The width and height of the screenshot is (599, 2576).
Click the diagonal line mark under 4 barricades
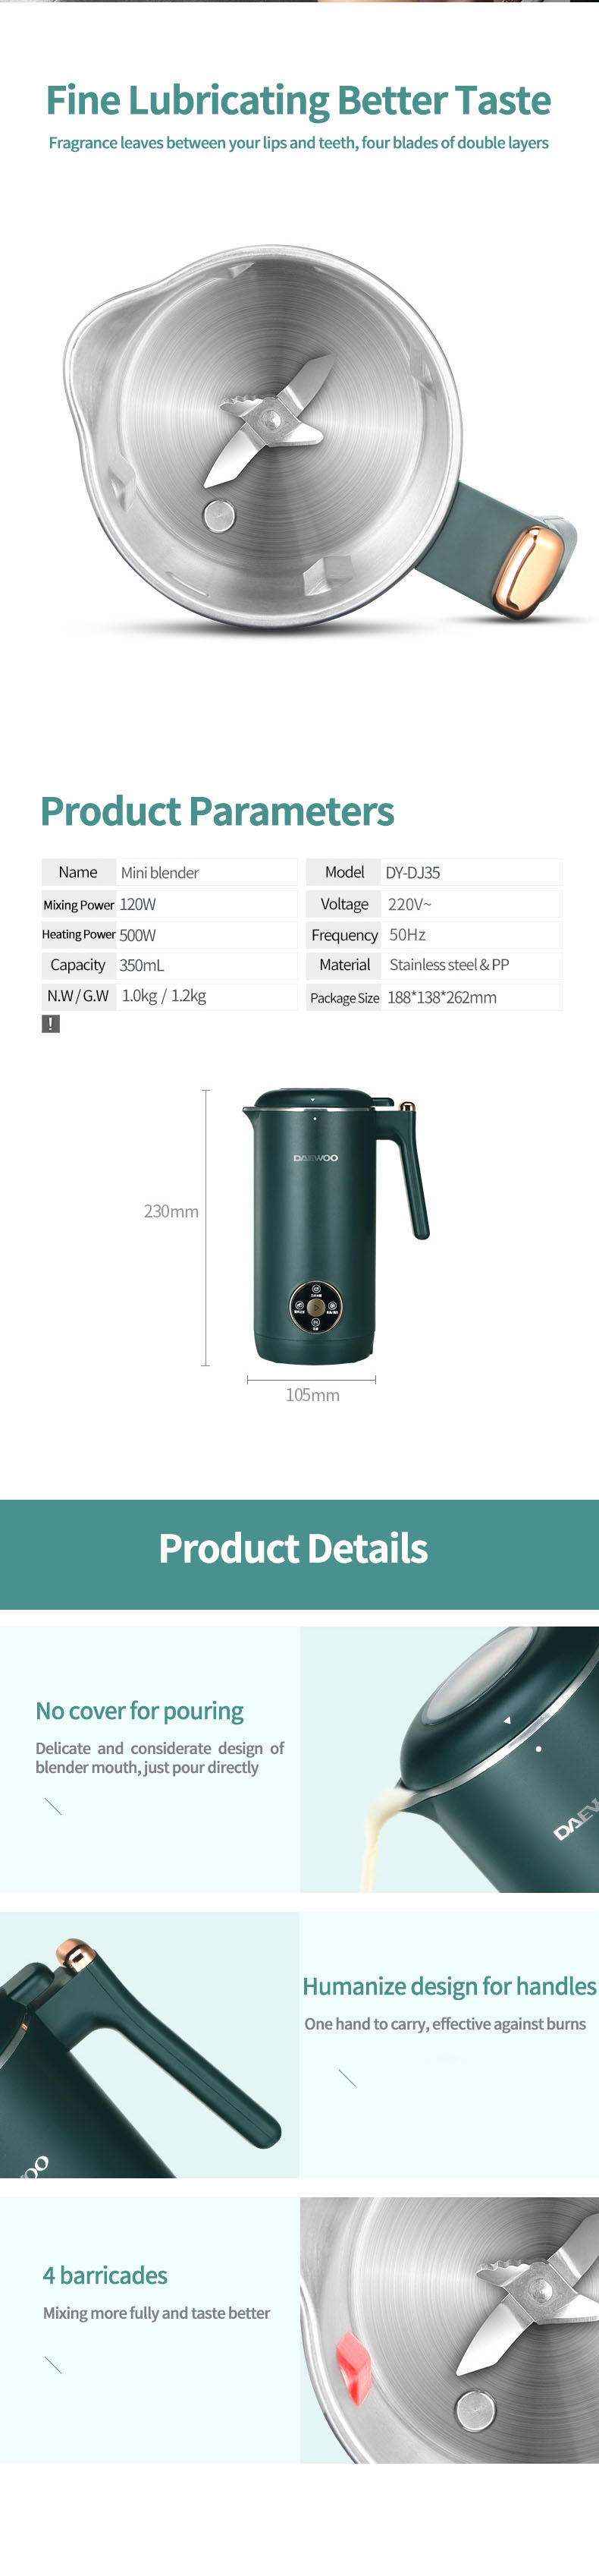pyautogui.click(x=54, y=2364)
